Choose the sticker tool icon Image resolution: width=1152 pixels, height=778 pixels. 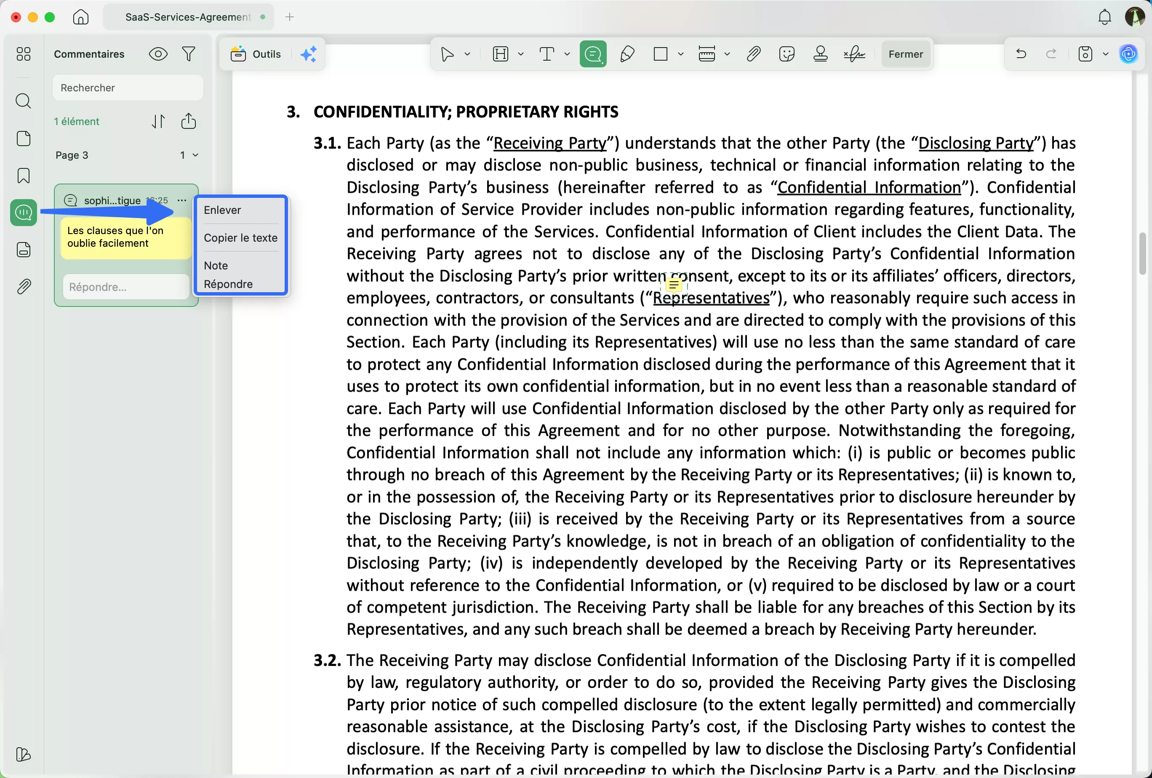tap(787, 53)
